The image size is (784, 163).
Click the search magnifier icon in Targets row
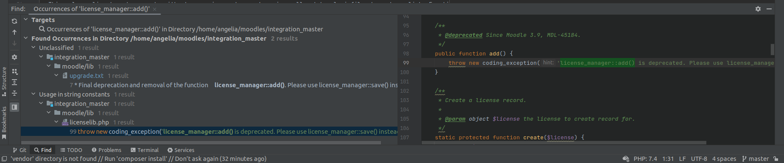[42, 29]
